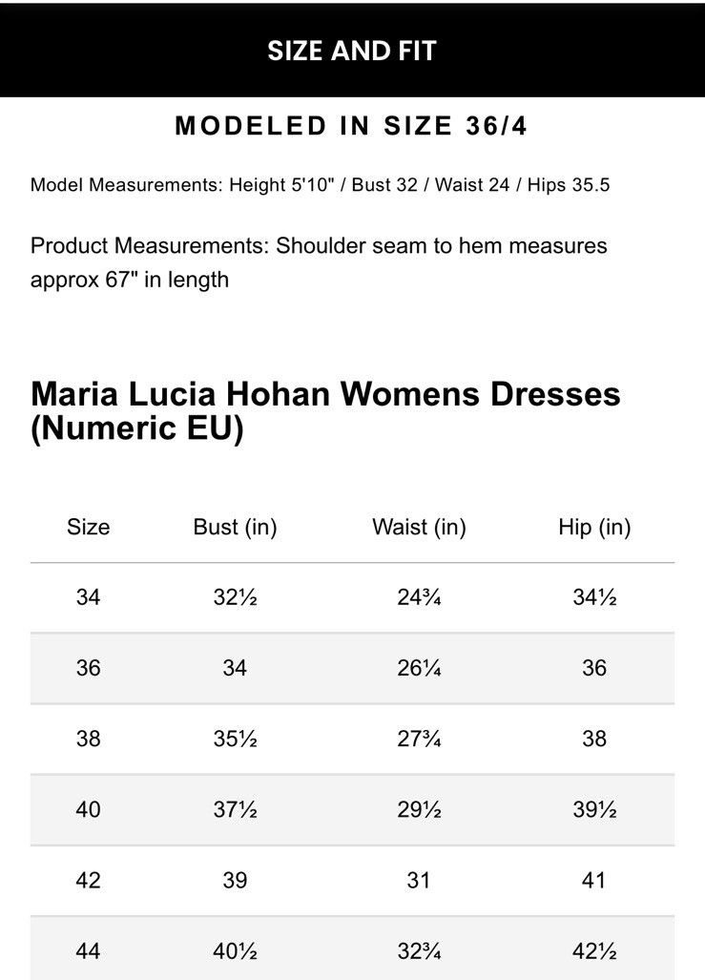Select size 38 in the size column

[88, 739]
